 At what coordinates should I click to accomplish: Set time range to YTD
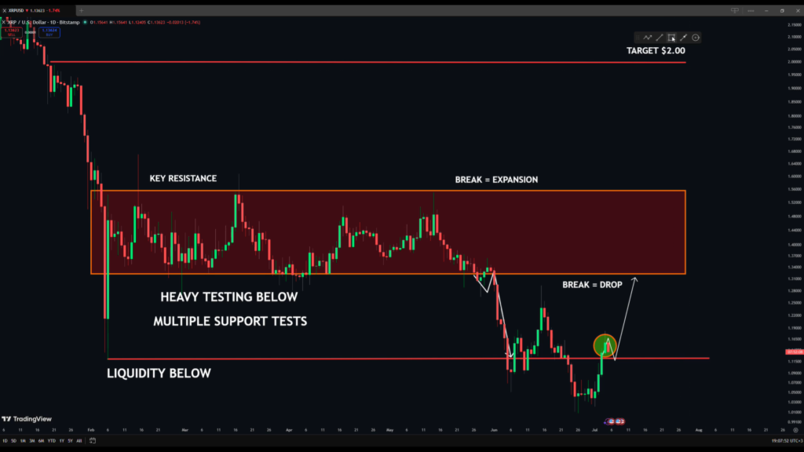[x=51, y=441]
